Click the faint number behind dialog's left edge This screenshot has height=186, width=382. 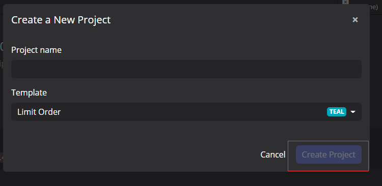tap(1, 47)
